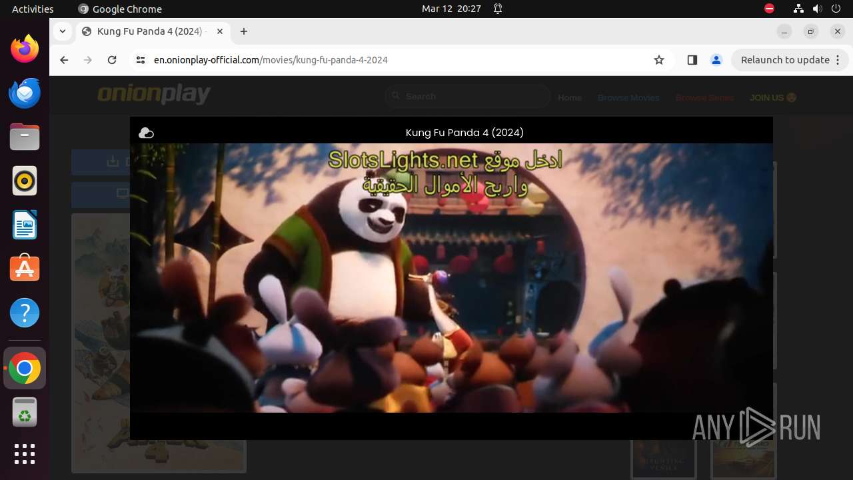Go back in Chrome
Image resolution: width=853 pixels, height=480 pixels.
pos(64,60)
